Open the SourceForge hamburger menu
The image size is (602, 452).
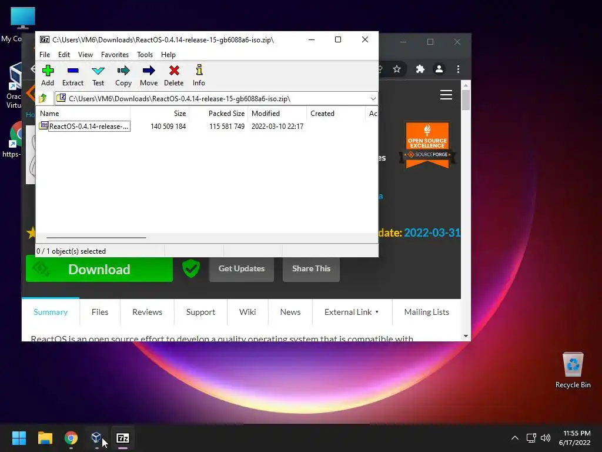click(x=446, y=95)
